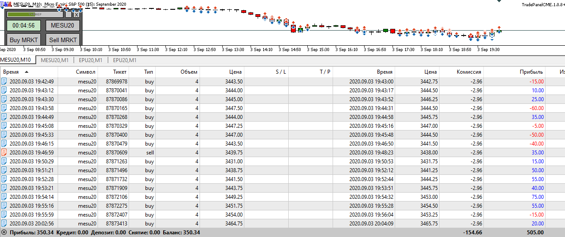
Task: Select open time 2020.09.03 19:46:59
Action: click(x=31, y=152)
